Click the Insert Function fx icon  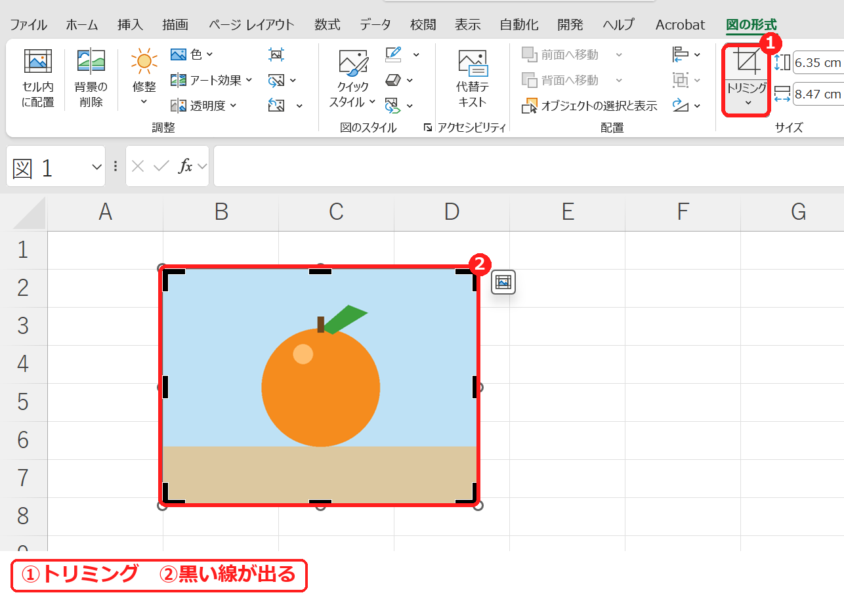pos(186,166)
